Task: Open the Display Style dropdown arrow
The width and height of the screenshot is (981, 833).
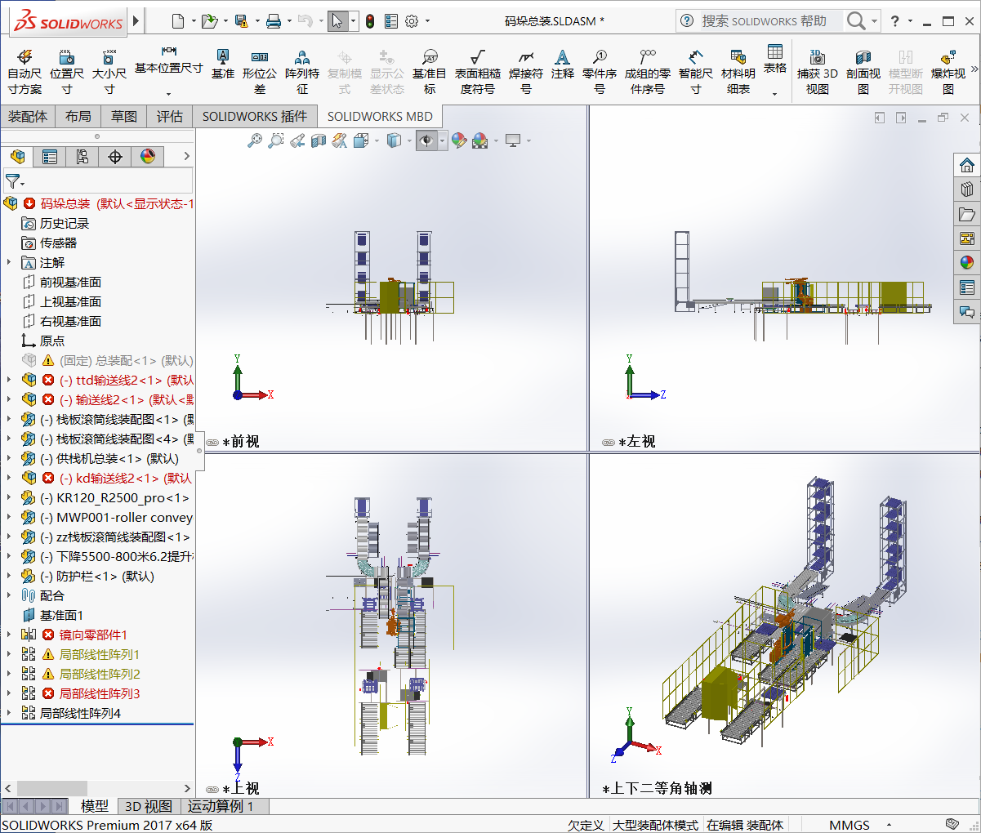Action: coord(409,140)
